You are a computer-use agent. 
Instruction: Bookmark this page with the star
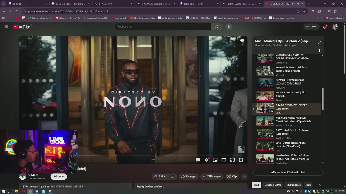(304, 11)
